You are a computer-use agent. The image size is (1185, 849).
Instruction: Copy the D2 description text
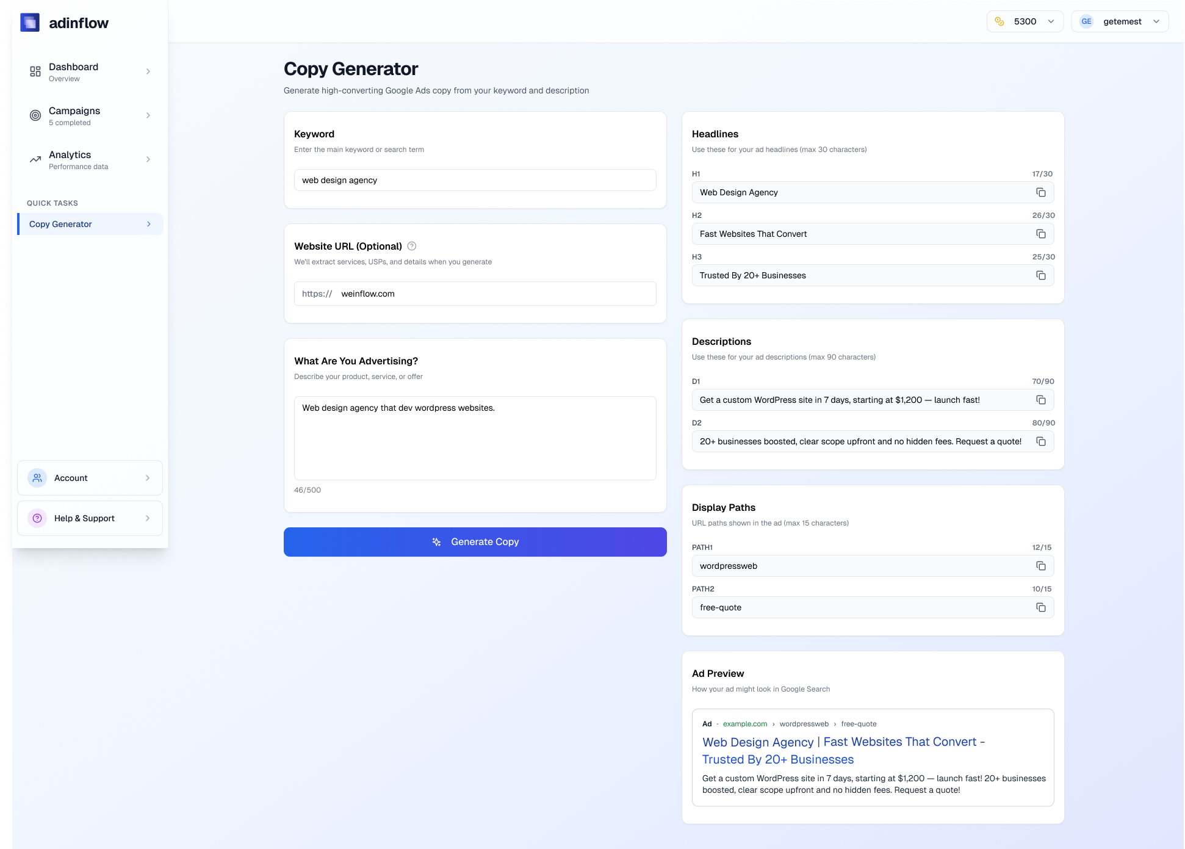[x=1042, y=441]
